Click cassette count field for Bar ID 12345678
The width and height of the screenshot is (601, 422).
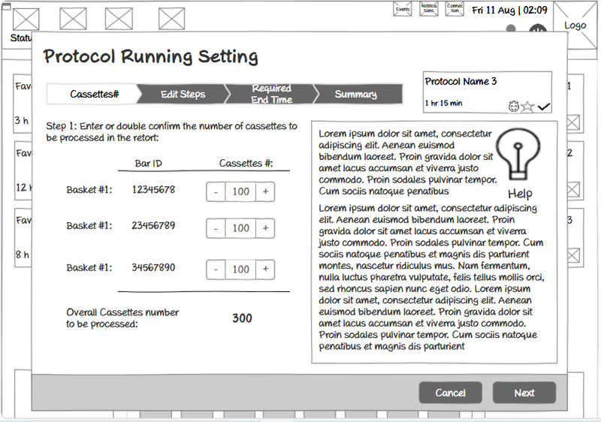click(x=240, y=192)
